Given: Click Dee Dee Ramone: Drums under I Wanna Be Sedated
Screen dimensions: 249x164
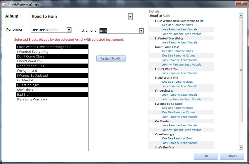Looking at the screenshot, I should pos(179,112).
